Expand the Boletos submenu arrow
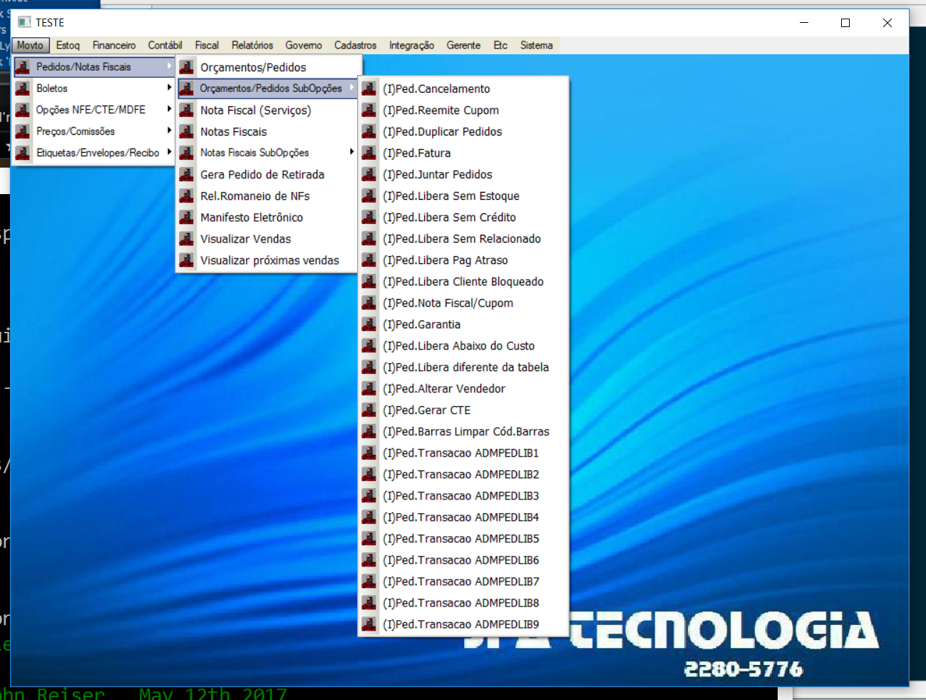 click(169, 88)
